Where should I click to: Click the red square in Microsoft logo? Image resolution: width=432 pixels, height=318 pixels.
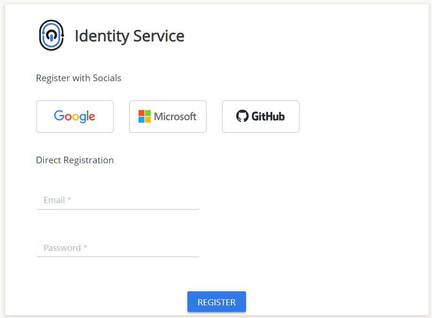tap(141, 113)
